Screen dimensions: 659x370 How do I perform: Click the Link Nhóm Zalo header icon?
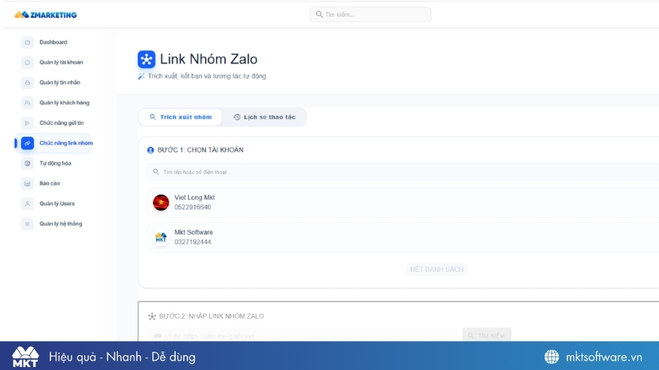pos(146,59)
